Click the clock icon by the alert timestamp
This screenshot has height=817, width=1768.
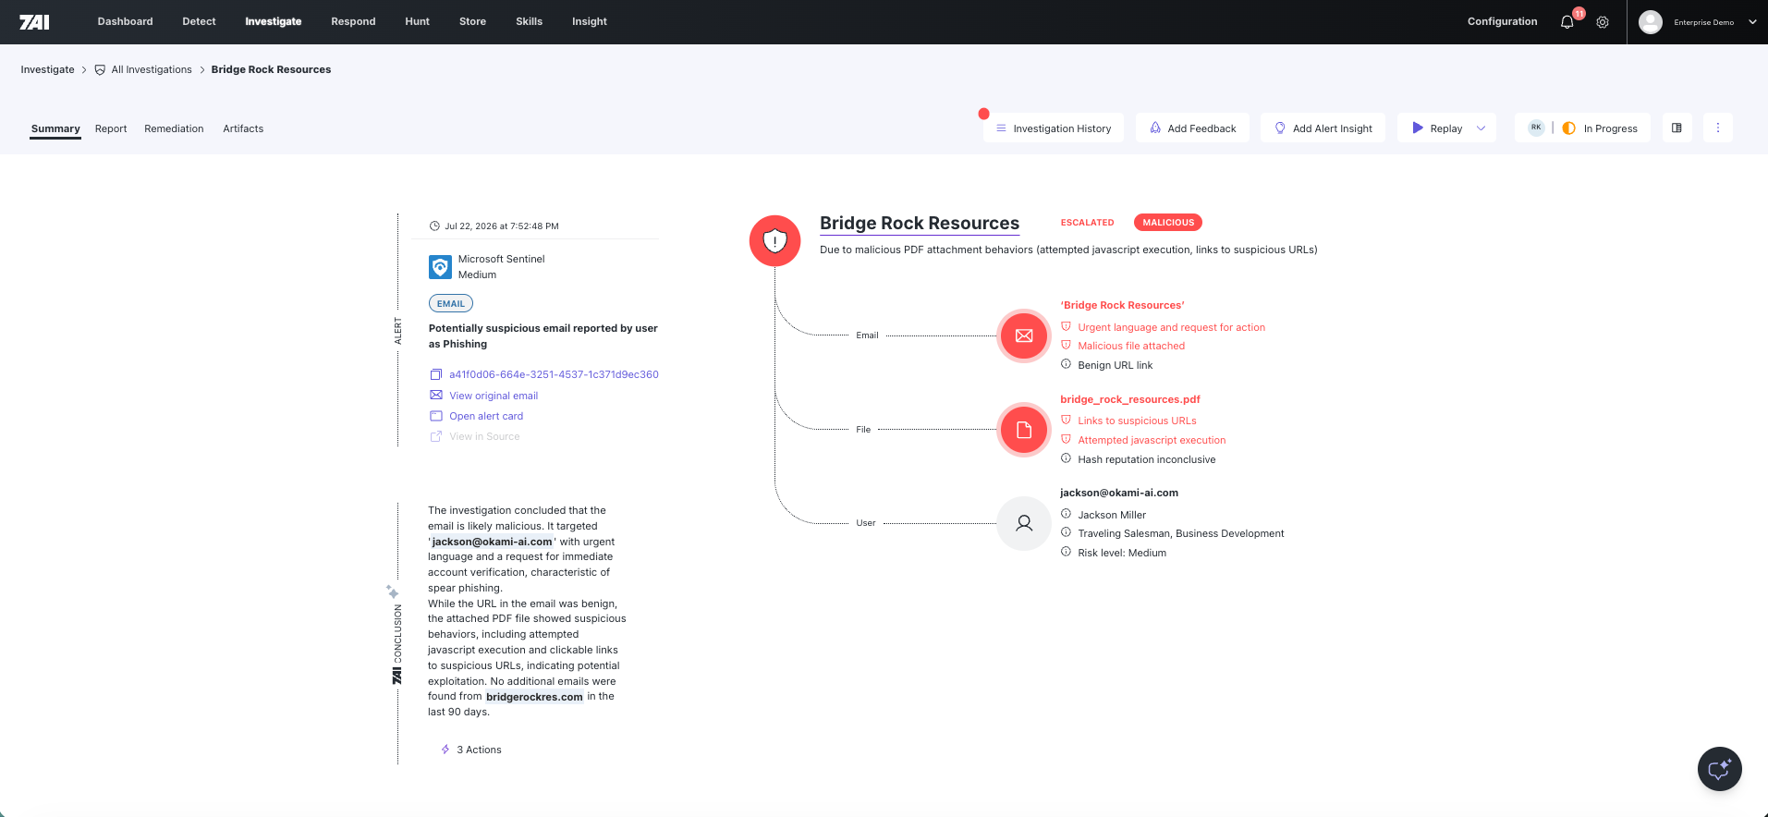pyautogui.click(x=434, y=226)
